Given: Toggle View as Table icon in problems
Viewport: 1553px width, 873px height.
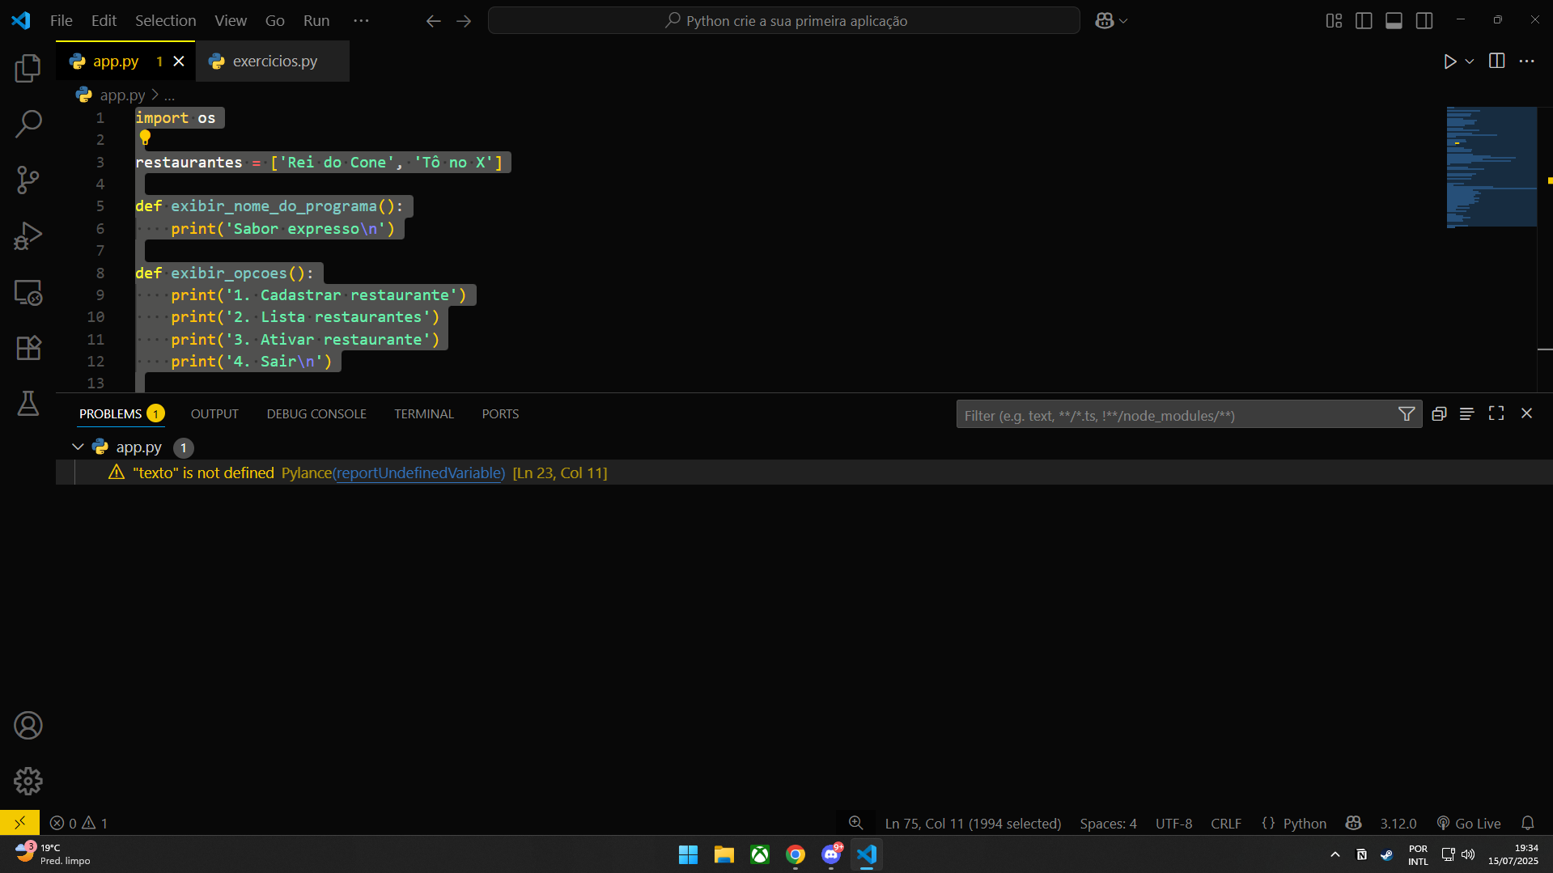Looking at the screenshot, I should 1466,413.
